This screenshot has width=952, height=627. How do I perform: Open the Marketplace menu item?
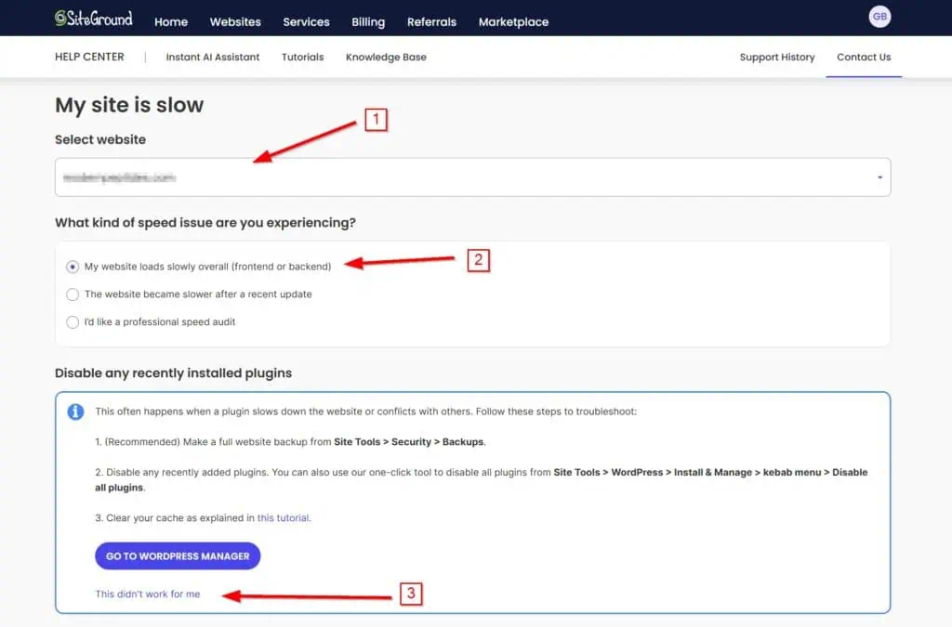click(513, 21)
